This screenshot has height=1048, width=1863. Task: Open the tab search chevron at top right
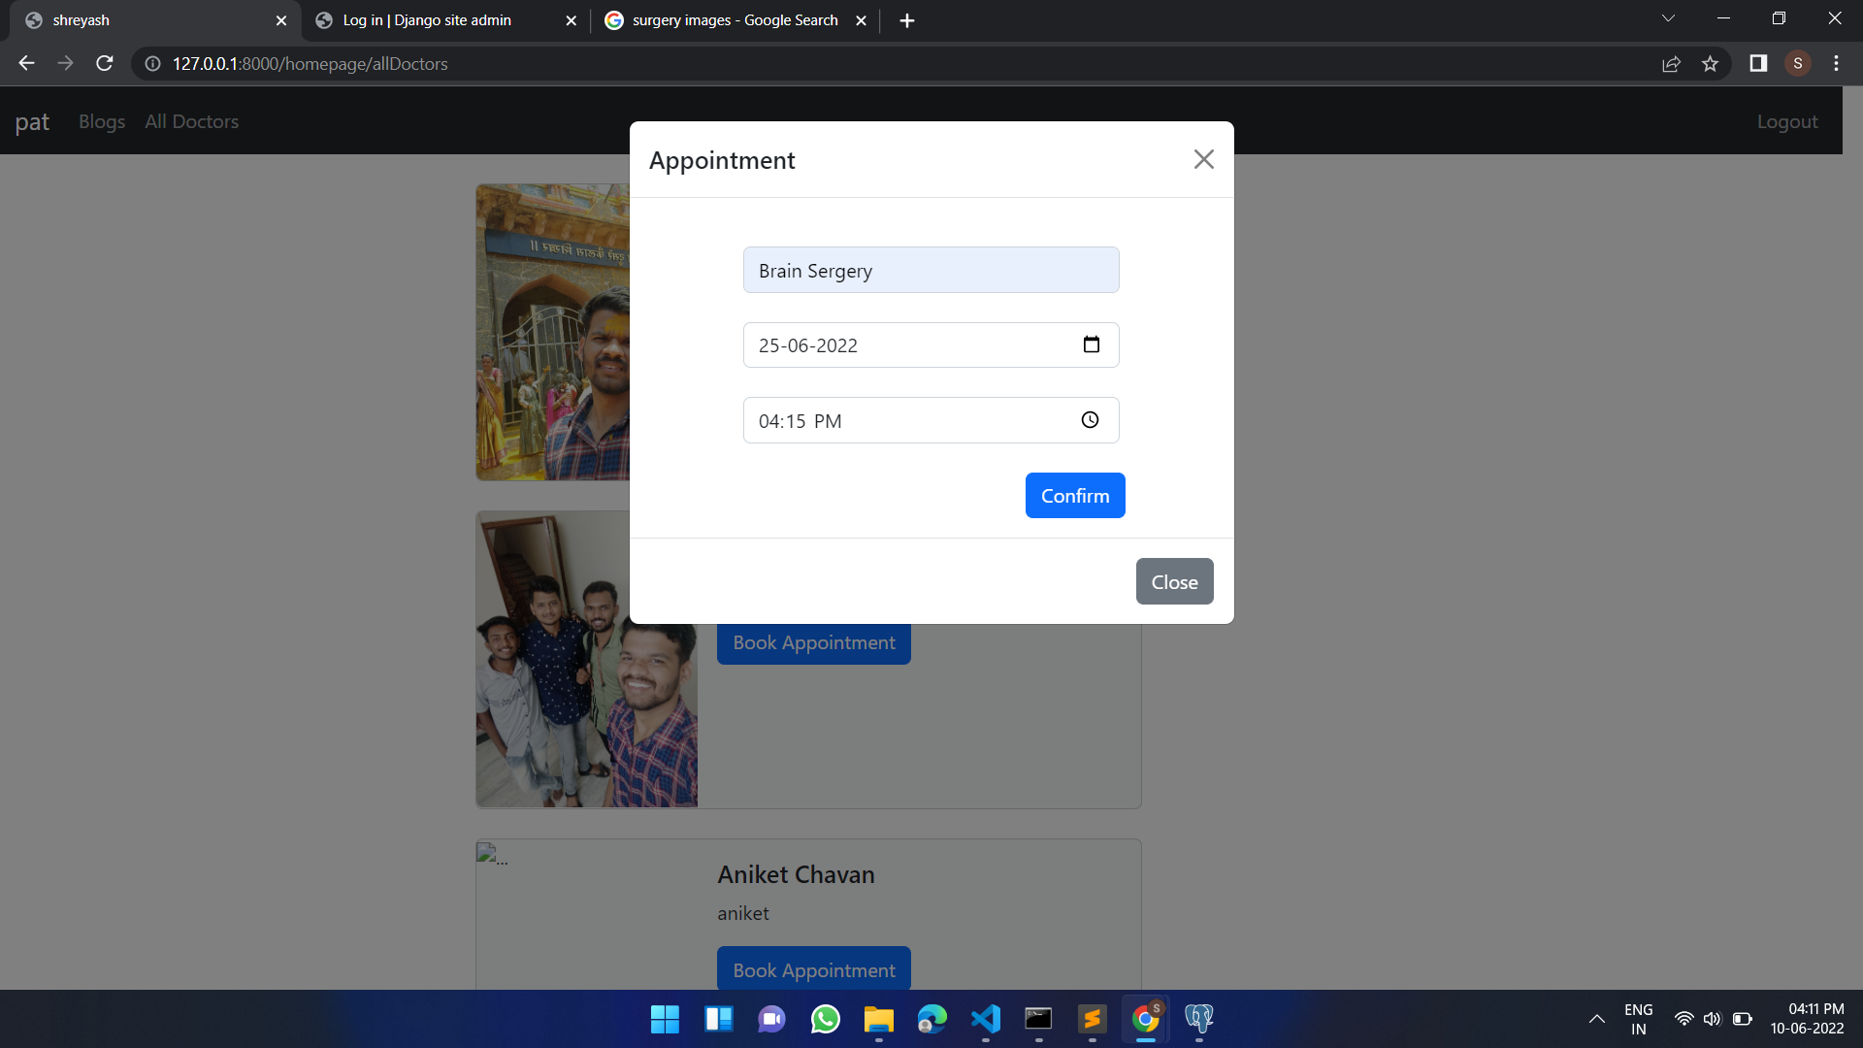coord(1668,17)
